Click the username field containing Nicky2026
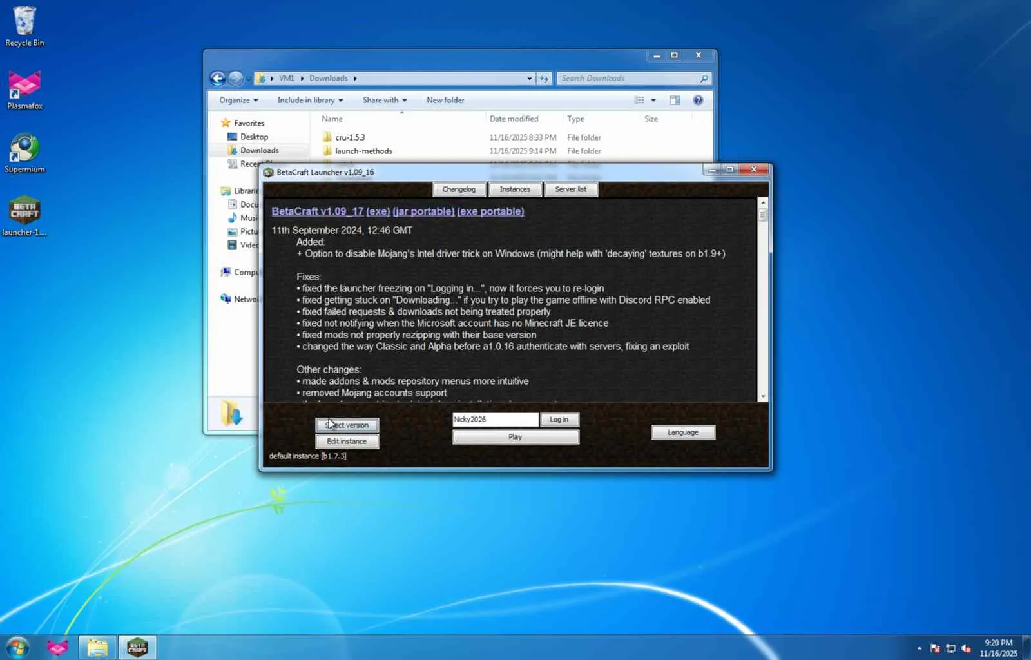Image resolution: width=1031 pixels, height=660 pixels. pyautogui.click(x=495, y=420)
